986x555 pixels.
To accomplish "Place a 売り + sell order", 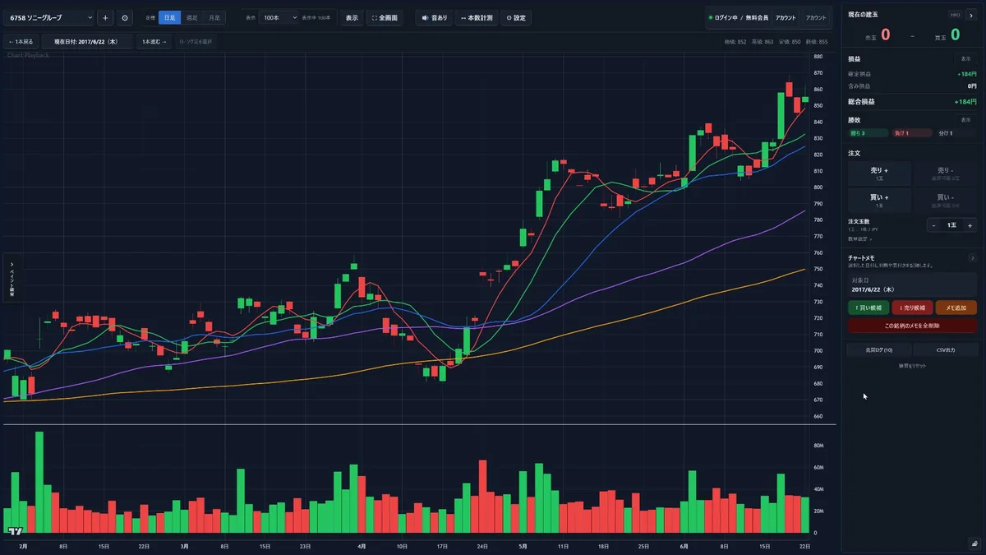I will (879, 173).
